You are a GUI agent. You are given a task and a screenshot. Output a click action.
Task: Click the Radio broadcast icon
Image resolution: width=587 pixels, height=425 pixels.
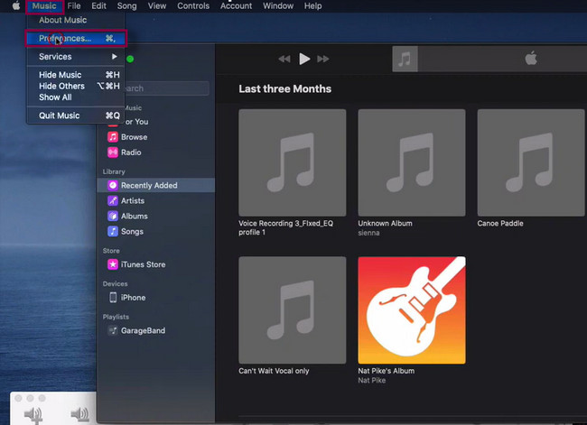(113, 152)
